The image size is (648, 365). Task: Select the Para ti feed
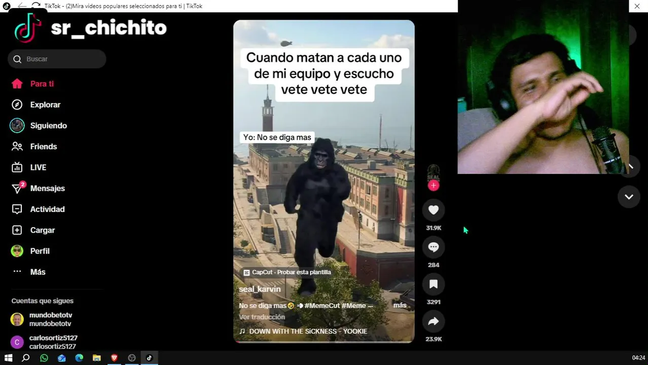click(x=42, y=84)
